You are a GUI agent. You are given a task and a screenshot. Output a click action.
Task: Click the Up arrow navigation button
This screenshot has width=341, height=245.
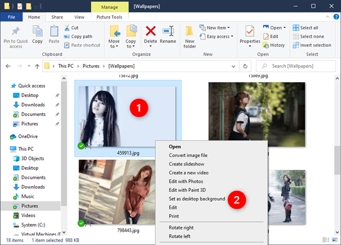tap(36, 66)
